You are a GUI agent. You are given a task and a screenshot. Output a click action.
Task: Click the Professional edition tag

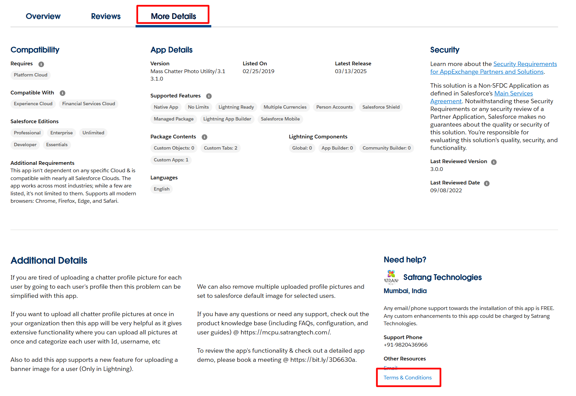(x=27, y=133)
